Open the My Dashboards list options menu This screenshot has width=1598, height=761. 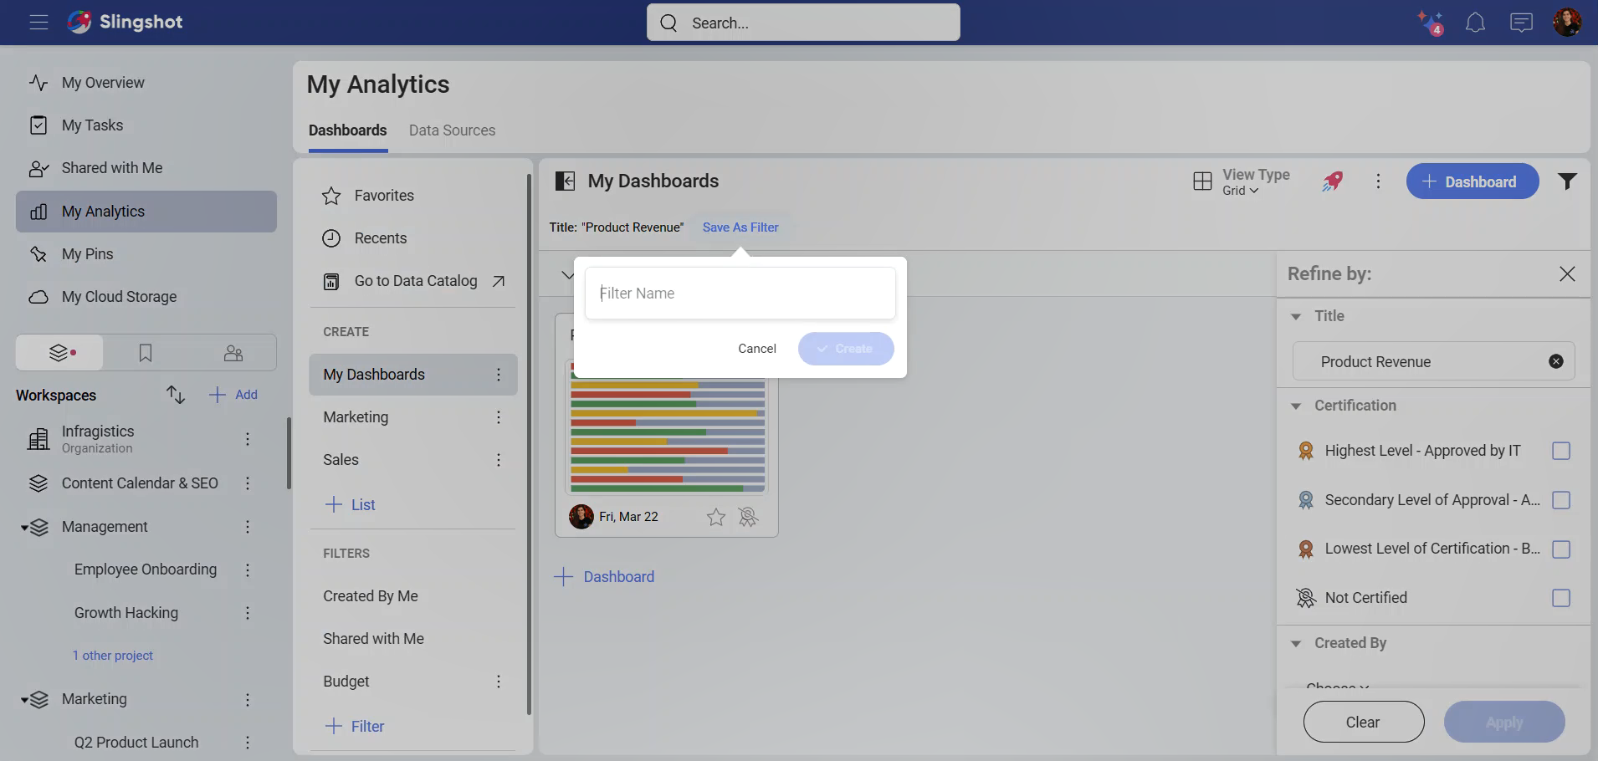499,375
